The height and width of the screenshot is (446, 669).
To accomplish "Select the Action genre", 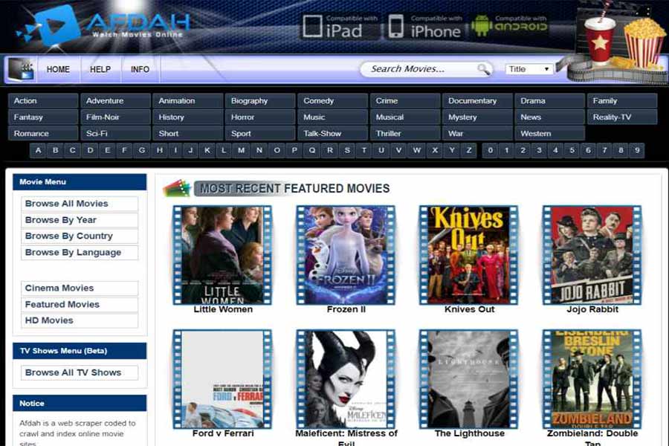I will 43,101.
